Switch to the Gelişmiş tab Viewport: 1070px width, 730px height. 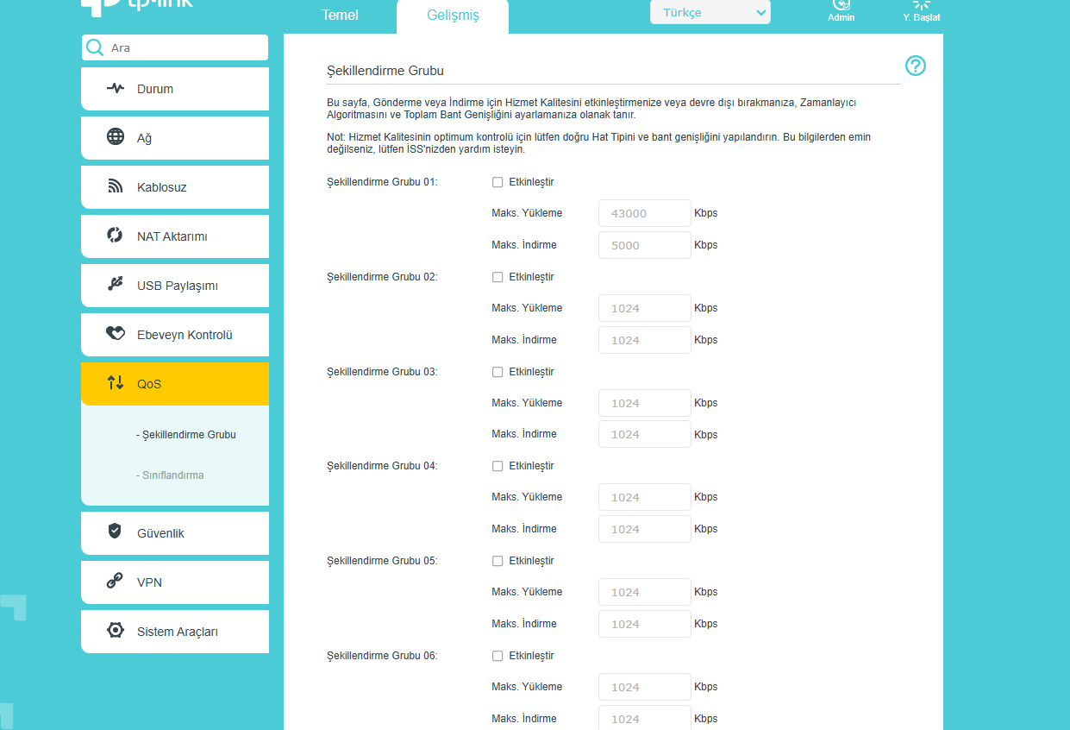click(453, 16)
